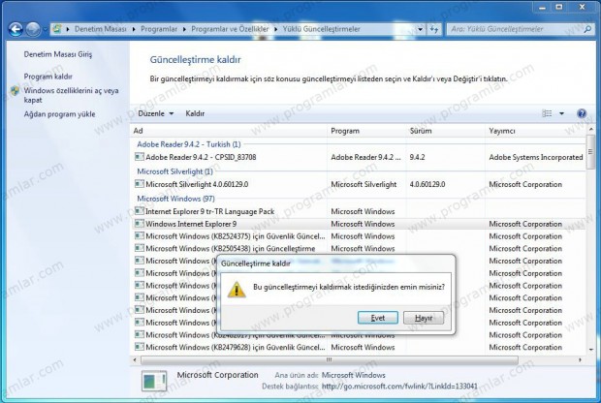Click version 9.4.2 cell of Adobe Reader
The width and height of the screenshot is (601, 403).
point(417,157)
